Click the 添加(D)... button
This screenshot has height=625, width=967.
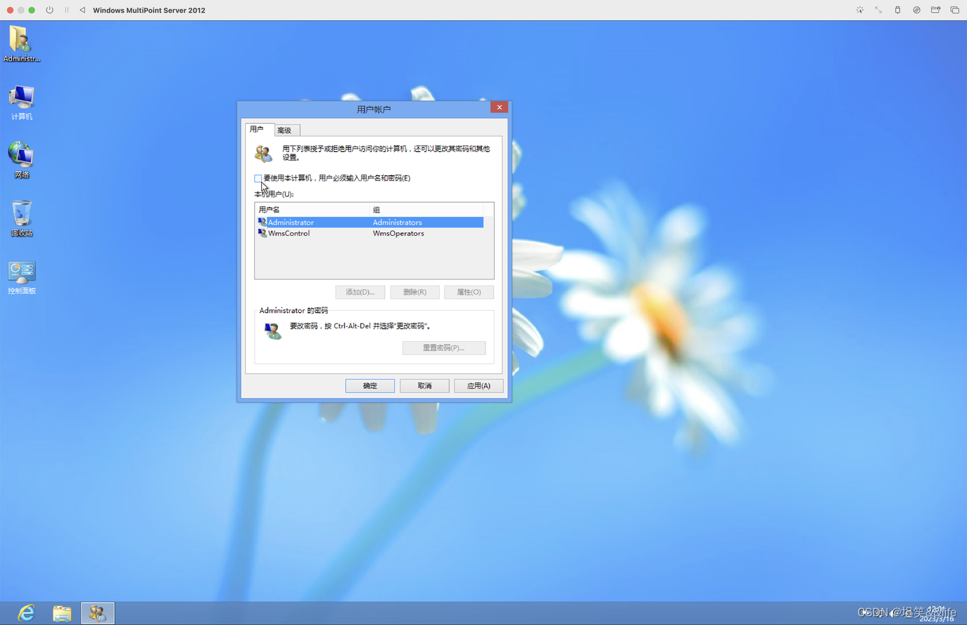pyautogui.click(x=360, y=292)
